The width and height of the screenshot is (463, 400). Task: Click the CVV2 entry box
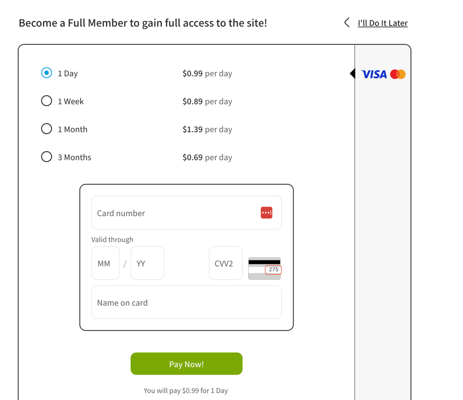pos(225,263)
